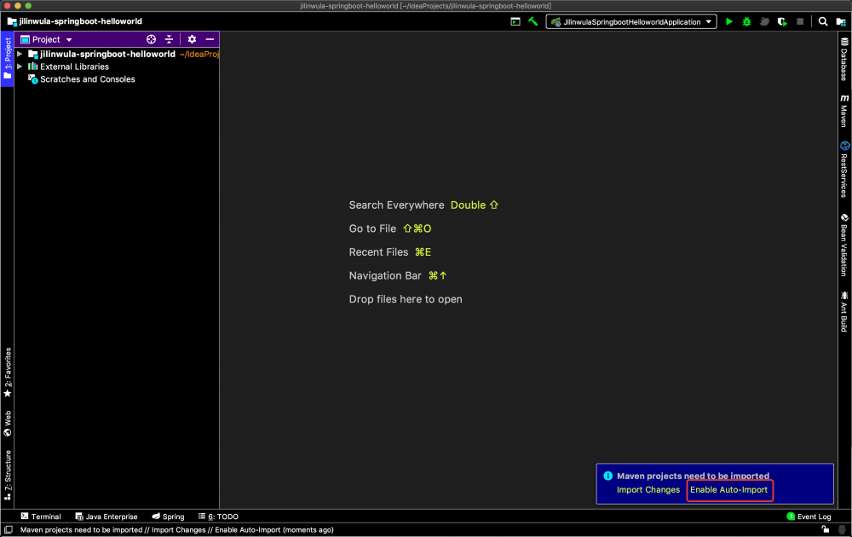Viewport: 852px width, 537px height.
Task: Click the Run application green play icon
Action: coord(729,22)
